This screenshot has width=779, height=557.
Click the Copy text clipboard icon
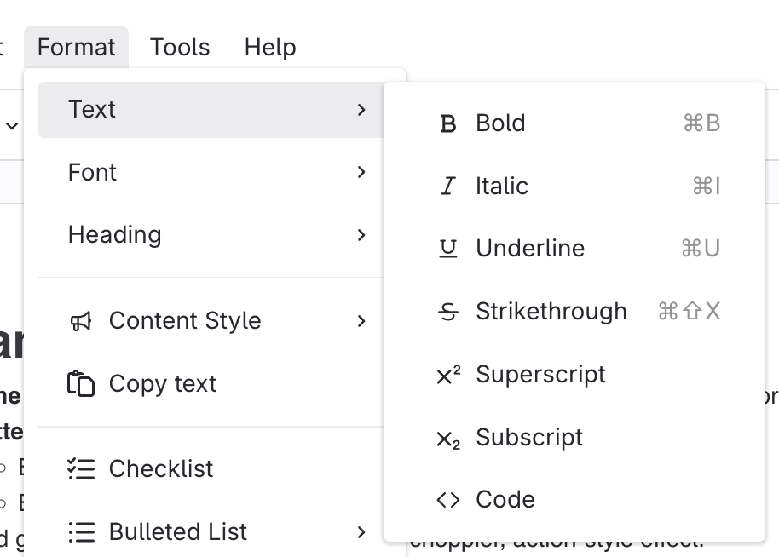pyautogui.click(x=81, y=384)
